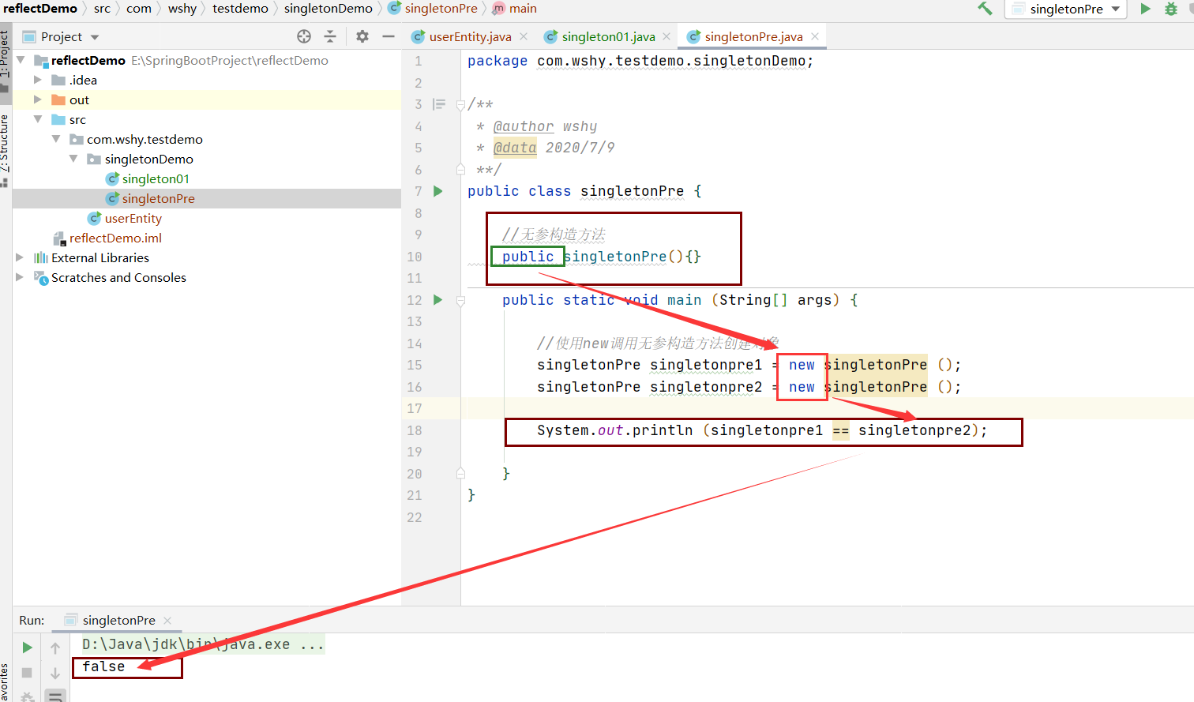The width and height of the screenshot is (1194, 702).
Task: Click the locate/scroll from source target icon
Action: (x=304, y=36)
